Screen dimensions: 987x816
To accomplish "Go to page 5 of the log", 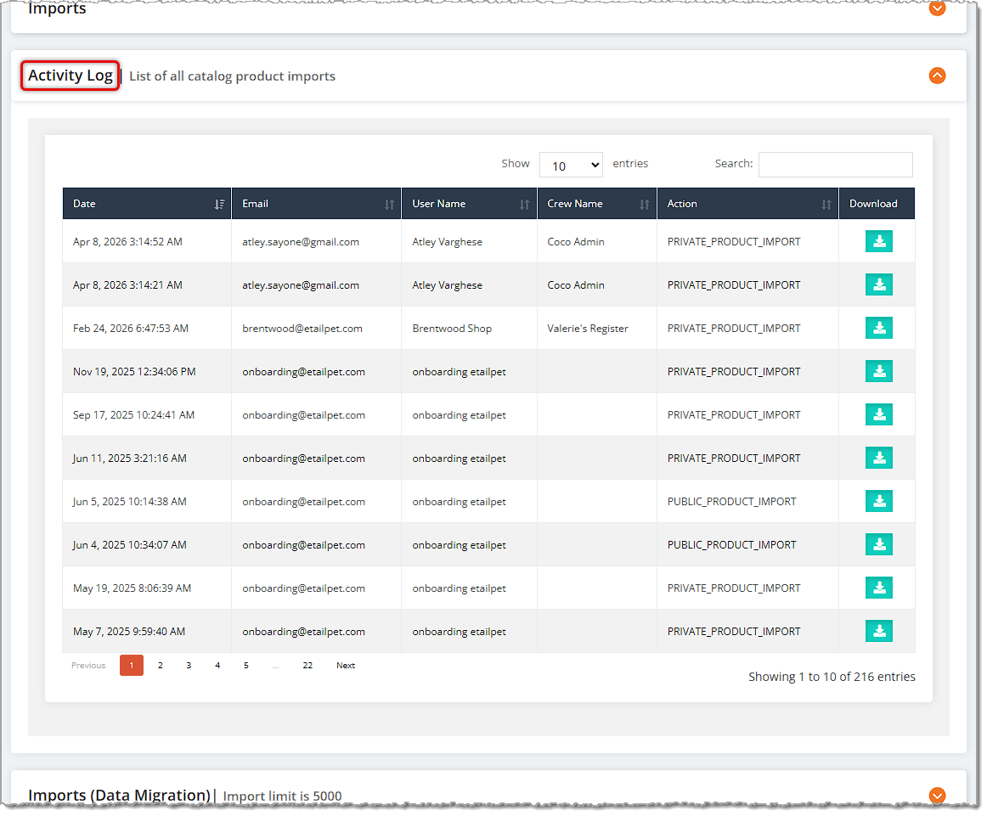I will (246, 665).
